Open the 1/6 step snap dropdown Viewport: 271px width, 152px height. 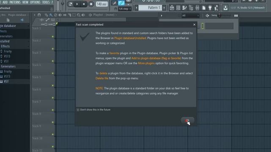tap(124, 8)
